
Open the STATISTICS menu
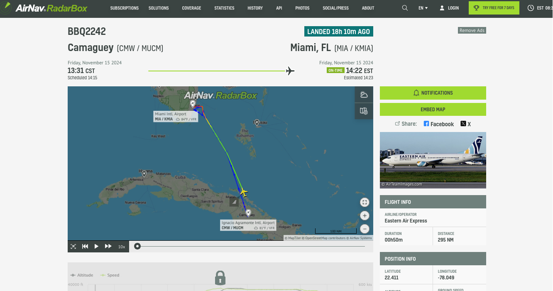pyautogui.click(x=224, y=8)
